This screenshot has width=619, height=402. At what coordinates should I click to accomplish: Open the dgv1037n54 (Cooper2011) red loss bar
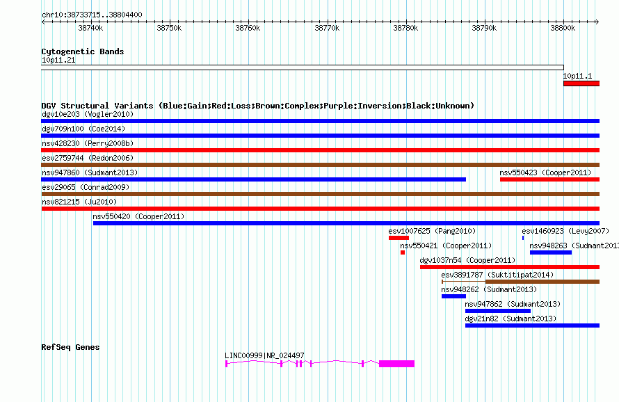[510, 267]
